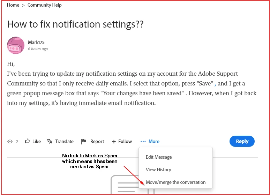Follow this conversation via Follow label
Image resolution: width=270 pixels, height=195 pixels.
pyautogui.click(x=125, y=141)
